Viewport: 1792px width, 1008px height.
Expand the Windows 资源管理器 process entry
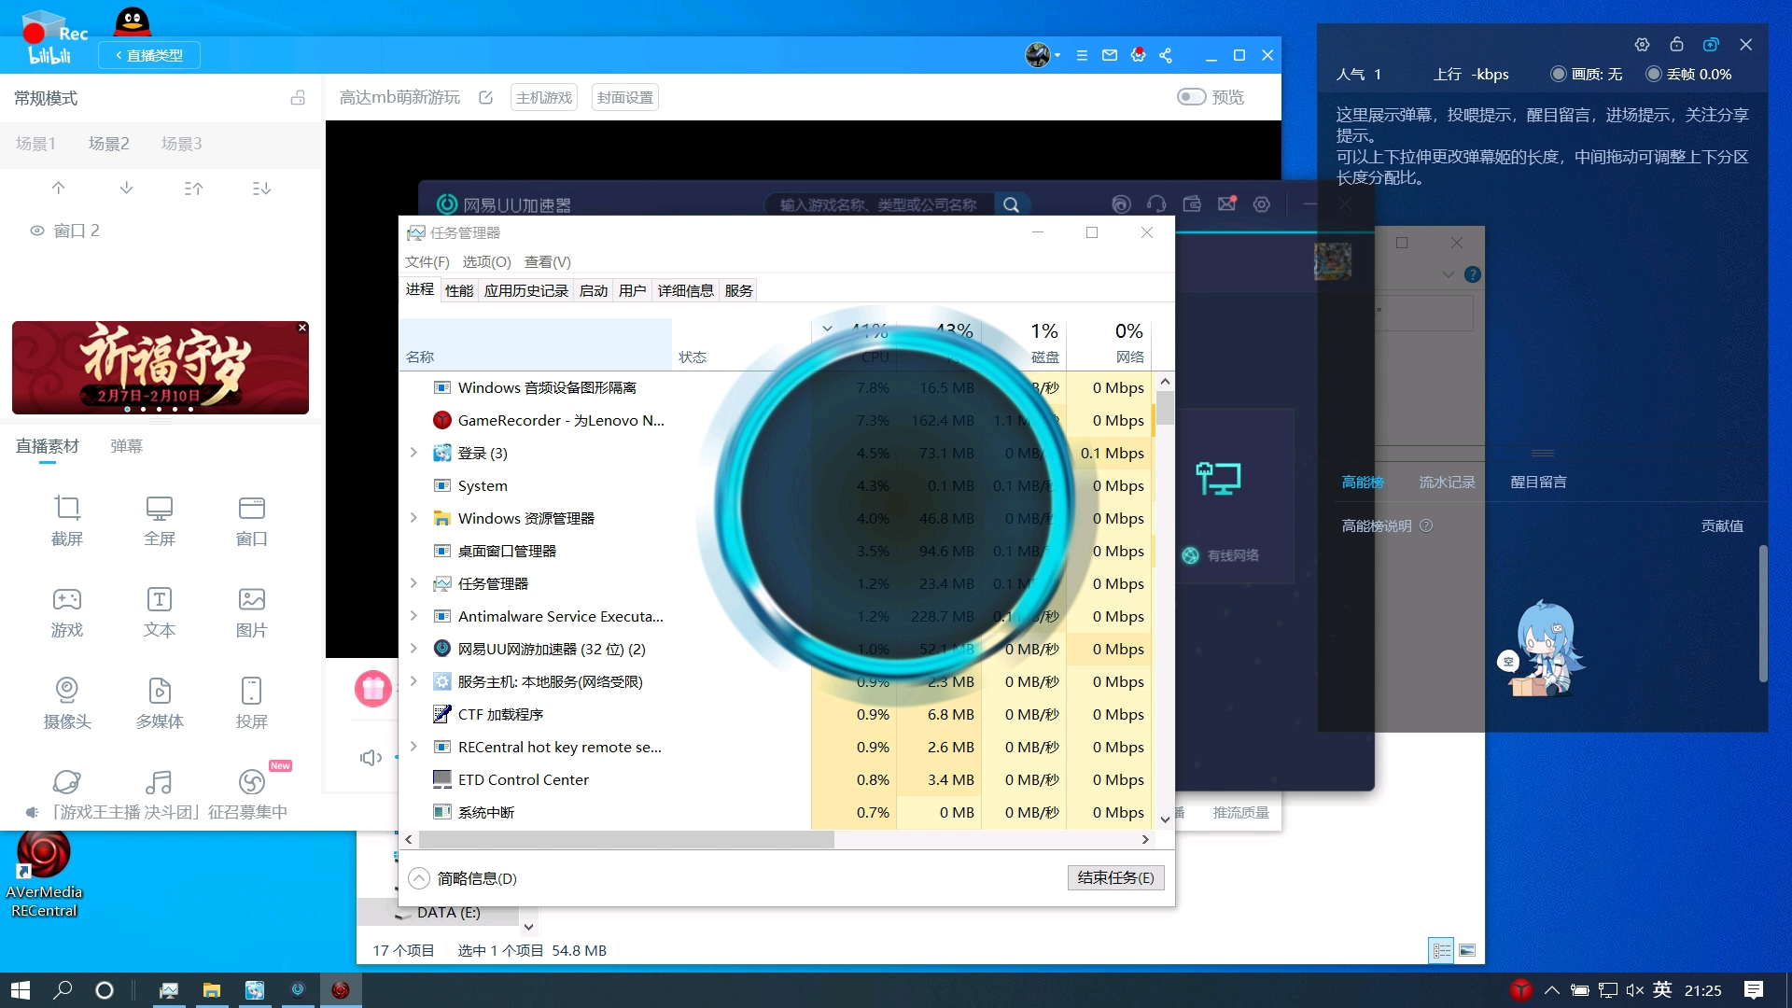coord(413,518)
